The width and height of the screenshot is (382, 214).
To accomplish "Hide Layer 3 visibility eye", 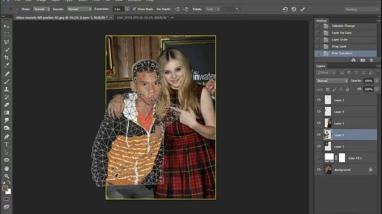I will click(319, 146).
